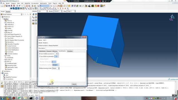The width and height of the screenshot is (178, 100).
Task: Expand the Loads (1) tree node
Action: pos(4,59)
